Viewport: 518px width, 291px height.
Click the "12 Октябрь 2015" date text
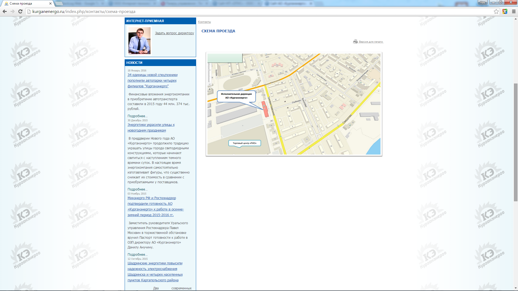click(x=138, y=259)
